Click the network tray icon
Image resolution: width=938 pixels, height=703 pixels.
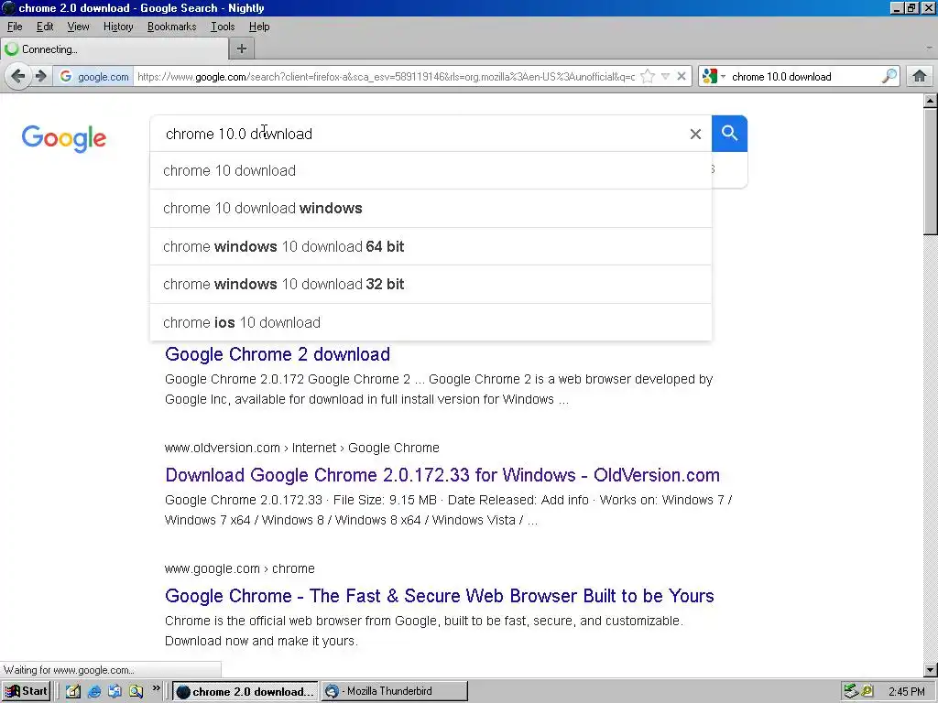pos(850,692)
